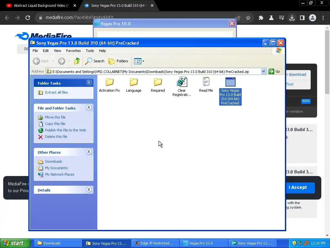Image resolution: width=330 pixels, height=248 pixels.
Task: Open the Help menu
Action: coord(102,51)
